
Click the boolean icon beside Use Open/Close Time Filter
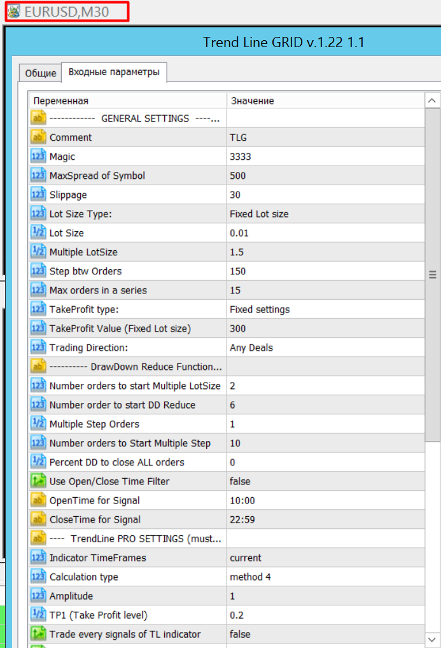coord(38,481)
